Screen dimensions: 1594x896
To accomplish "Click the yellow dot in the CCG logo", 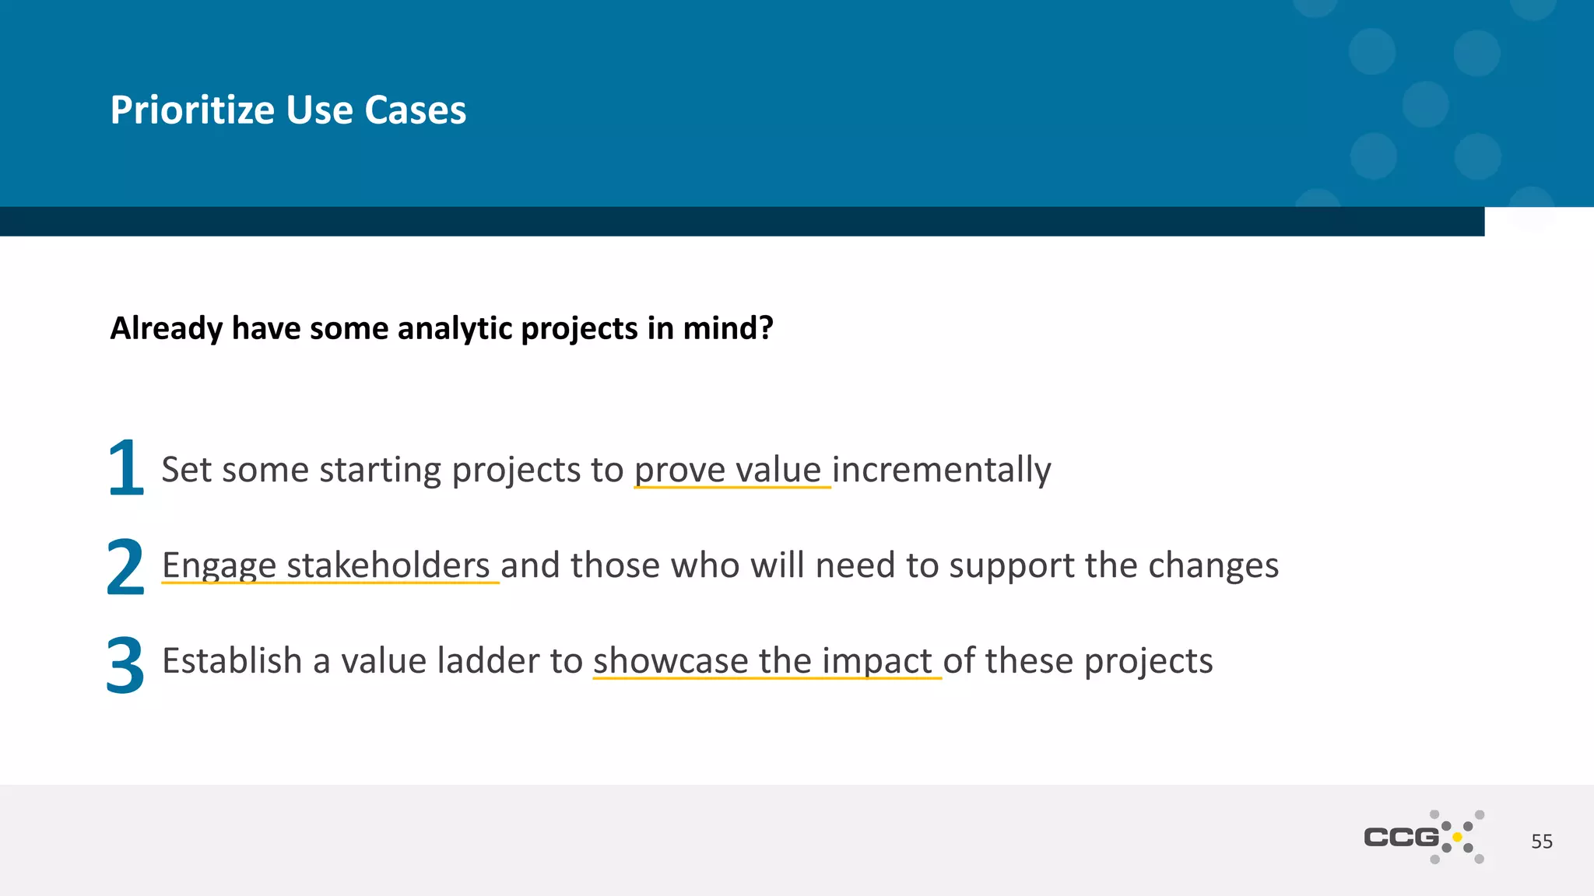I will 1457,837.
